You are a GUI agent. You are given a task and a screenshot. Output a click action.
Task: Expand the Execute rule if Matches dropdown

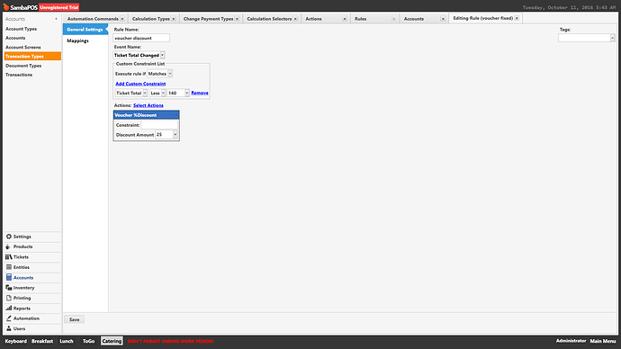170,74
